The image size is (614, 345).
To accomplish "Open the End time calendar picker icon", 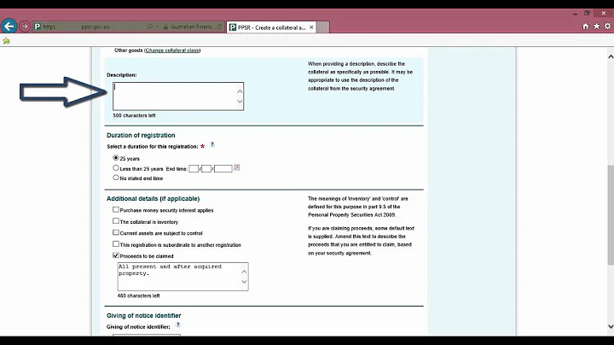I will (236, 167).
